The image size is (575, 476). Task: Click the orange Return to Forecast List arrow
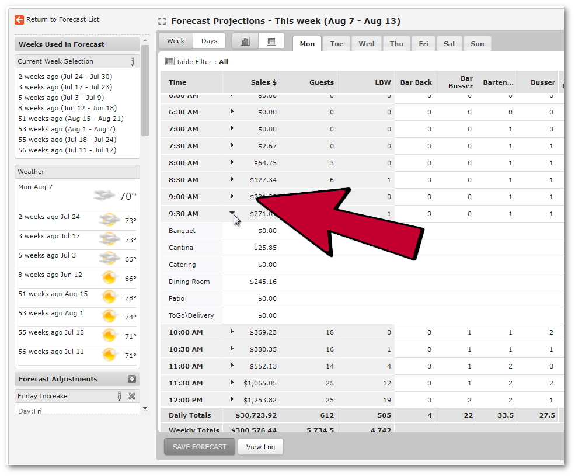point(19,19)
